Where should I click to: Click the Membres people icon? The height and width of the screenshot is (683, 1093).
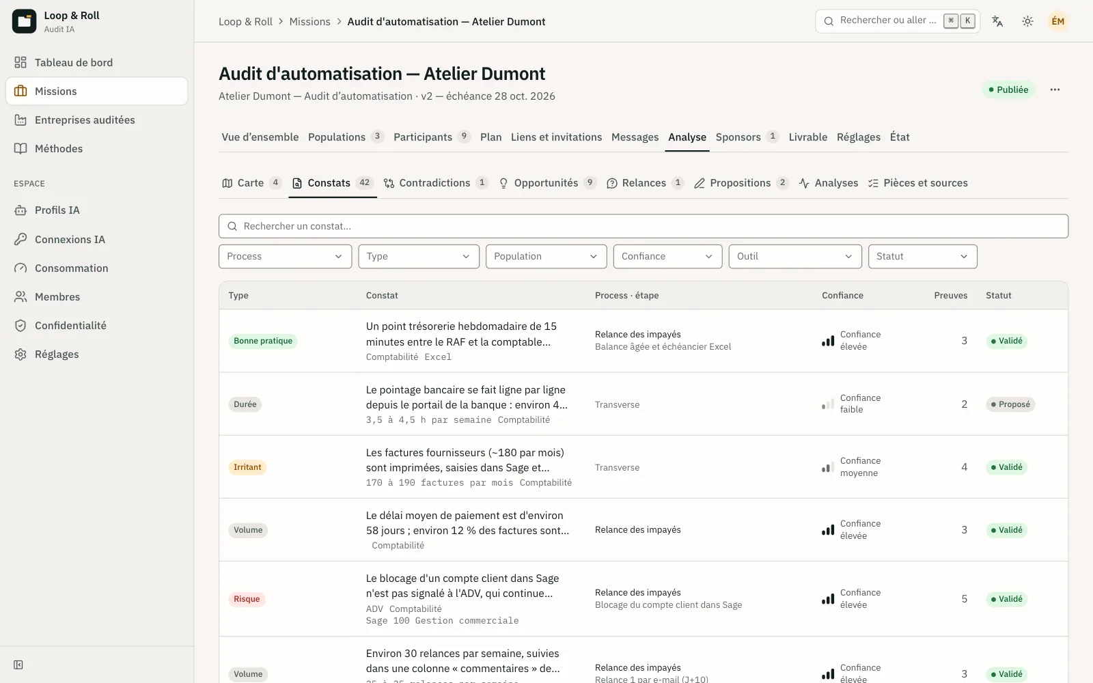click(20, 296)
